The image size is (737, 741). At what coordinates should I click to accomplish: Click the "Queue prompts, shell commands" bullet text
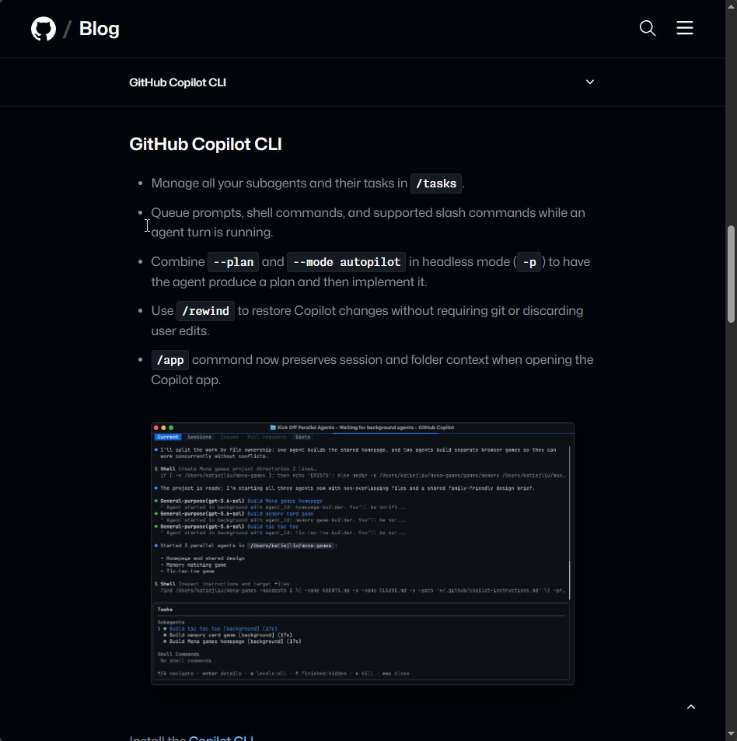(x=368, y=222)
